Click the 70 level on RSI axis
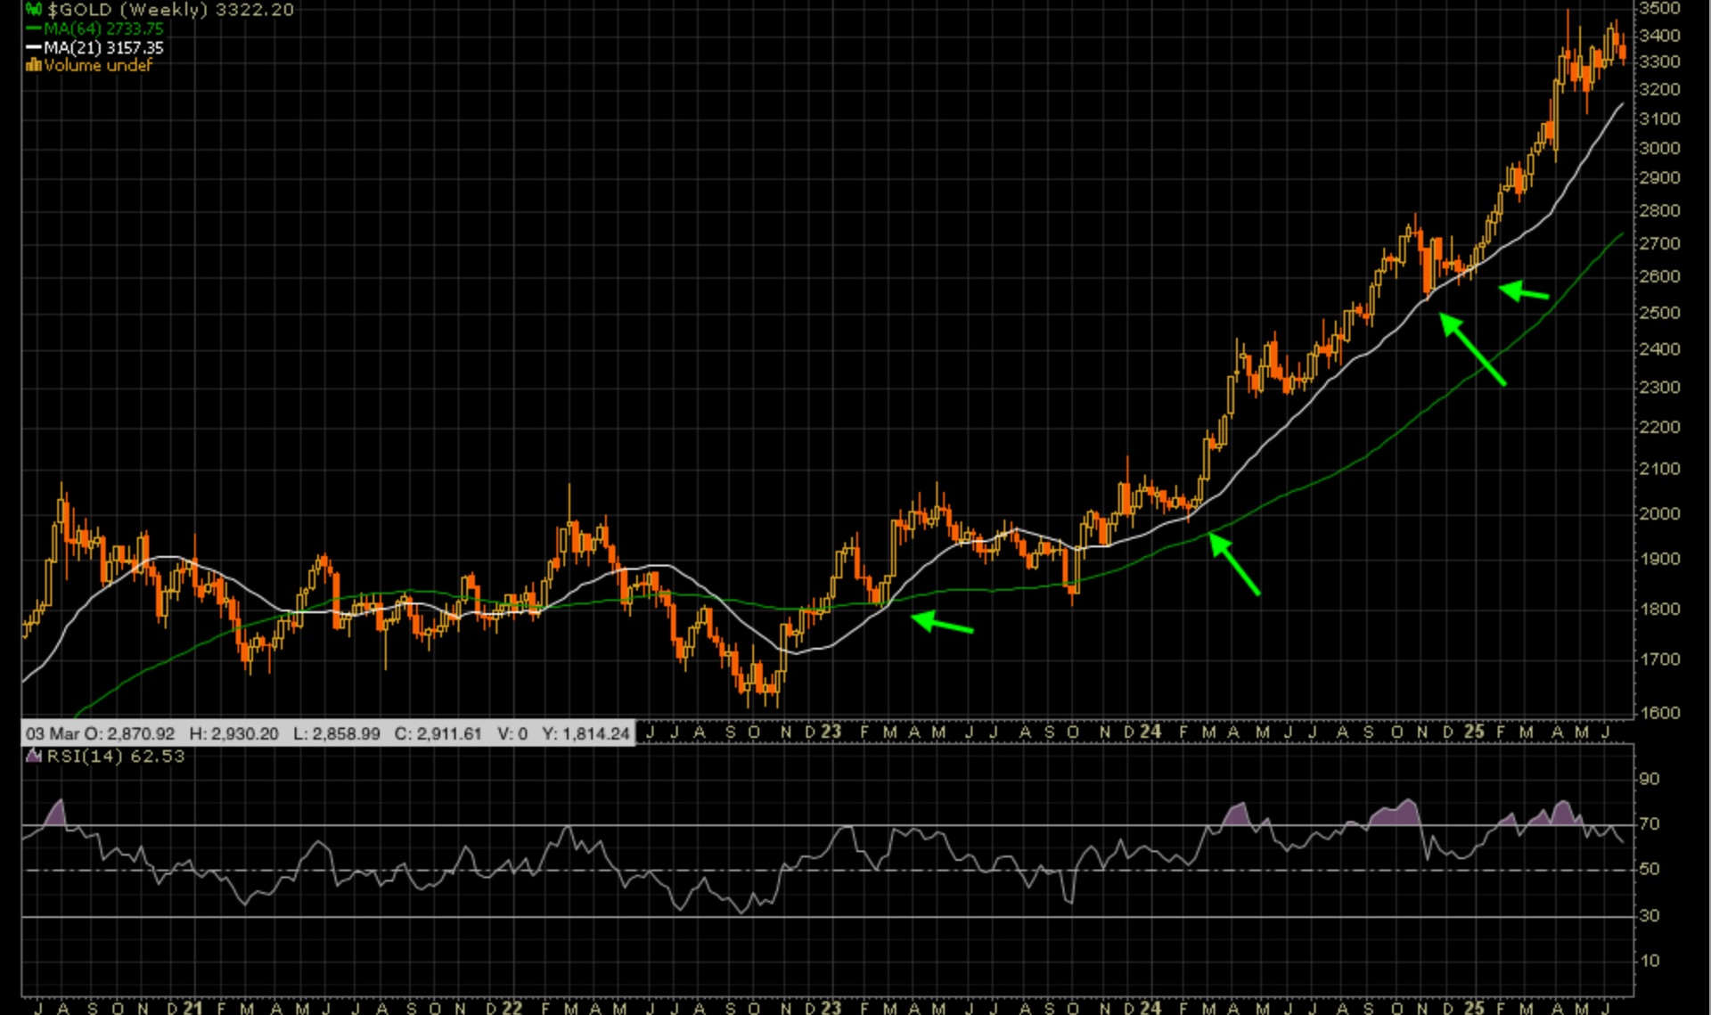This screenshot has width=1711, height=1015. coord(1650,823)
